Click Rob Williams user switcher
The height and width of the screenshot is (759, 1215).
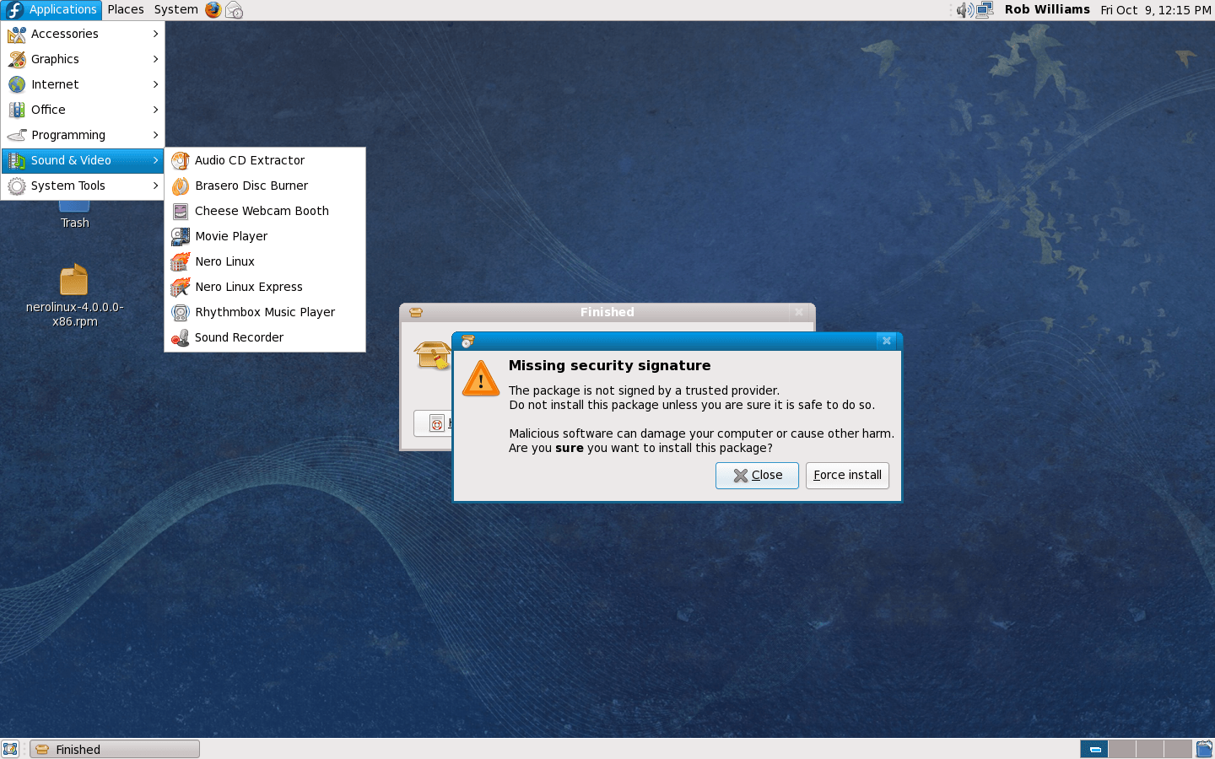(1047, 10)
